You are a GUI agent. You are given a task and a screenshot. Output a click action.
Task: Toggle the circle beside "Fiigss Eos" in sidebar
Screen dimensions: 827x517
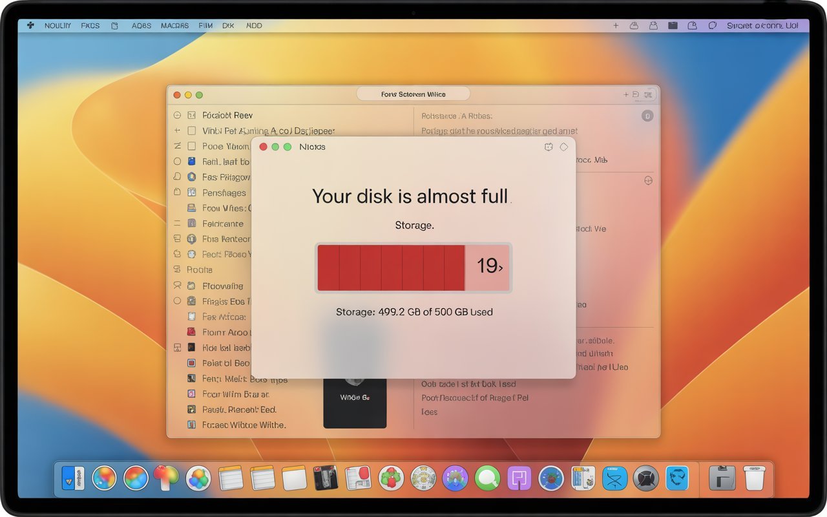point(176,301)
